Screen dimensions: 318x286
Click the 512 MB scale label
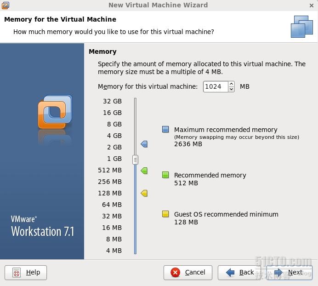(x=110, y=170)
